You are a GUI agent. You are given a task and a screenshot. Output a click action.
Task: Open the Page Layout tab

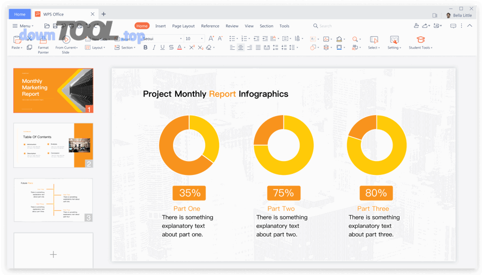pos(183,26)
